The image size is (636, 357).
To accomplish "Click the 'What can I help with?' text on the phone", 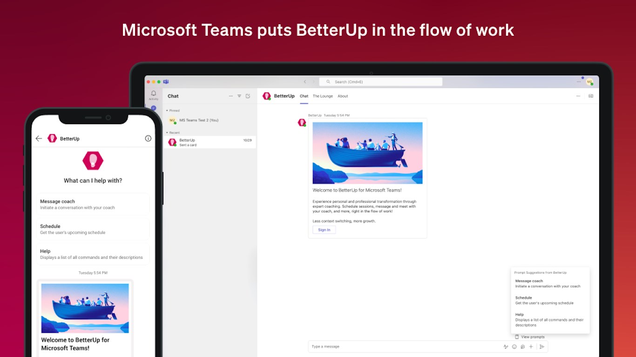I will click(x=93, y=181).
